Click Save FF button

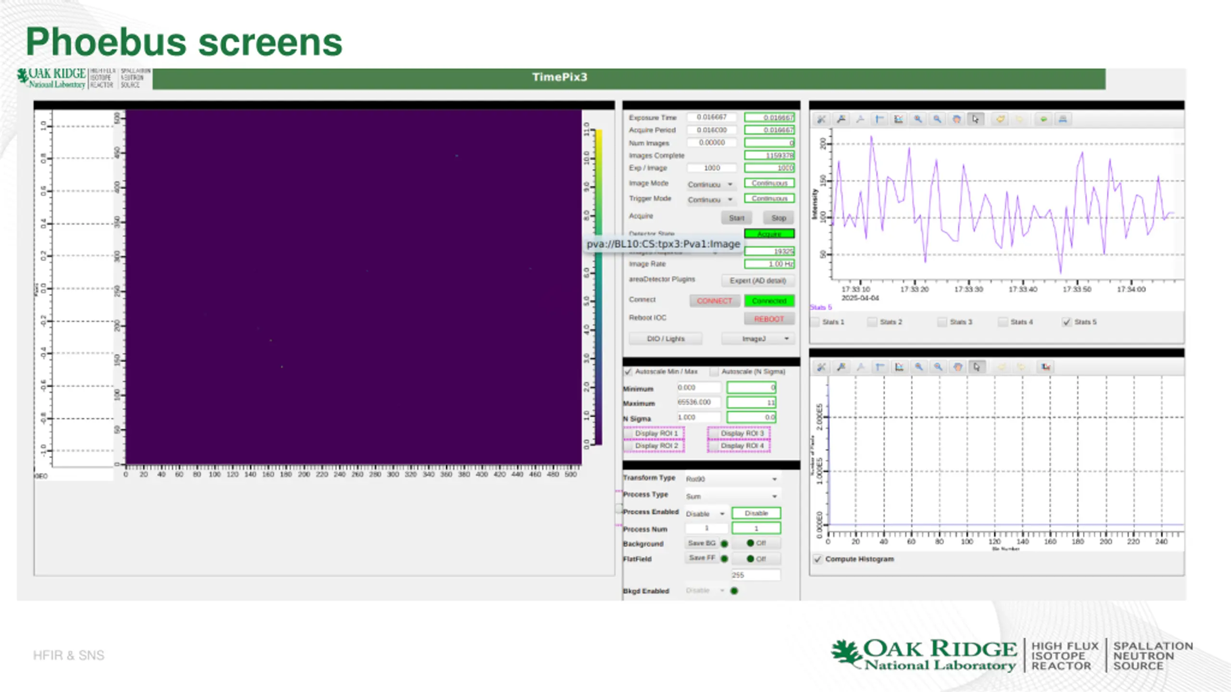coord(701,558)
